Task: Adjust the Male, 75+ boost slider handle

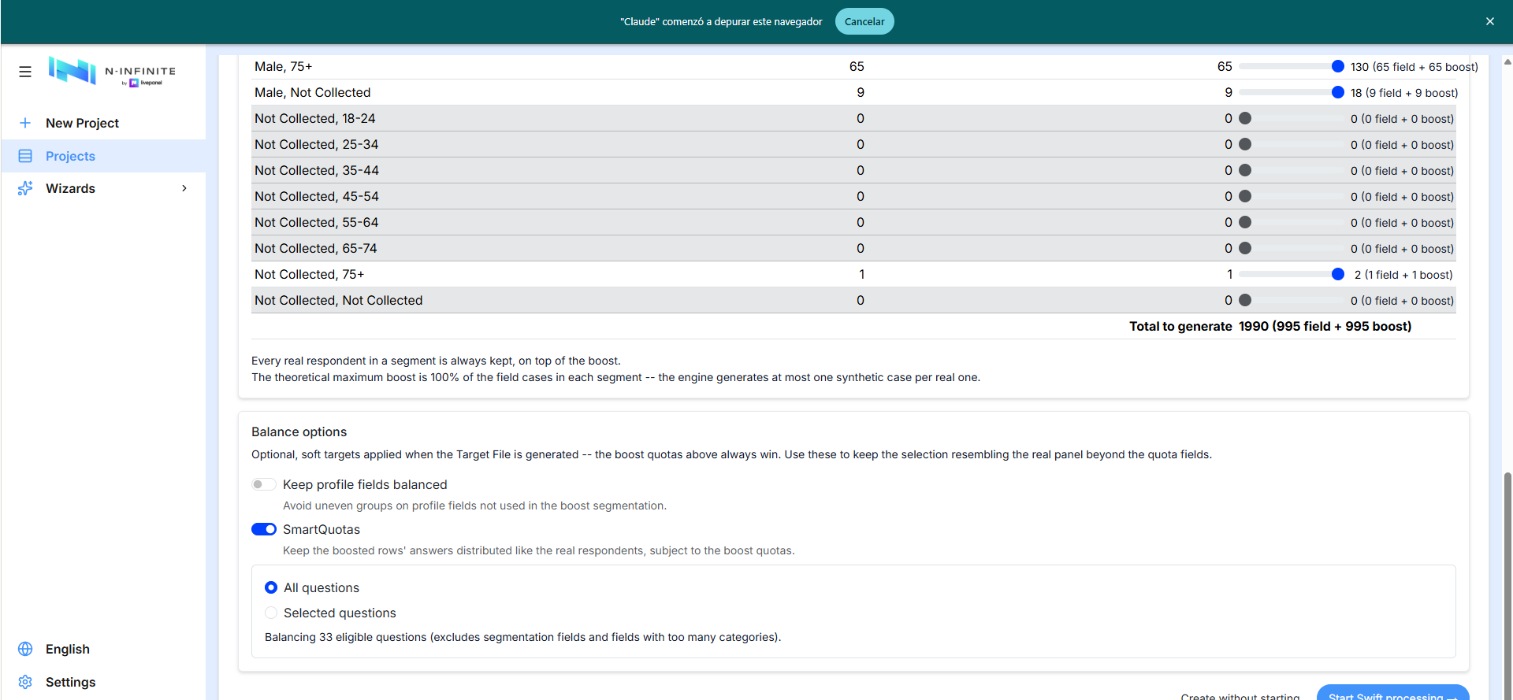Action: (1338, 66)
